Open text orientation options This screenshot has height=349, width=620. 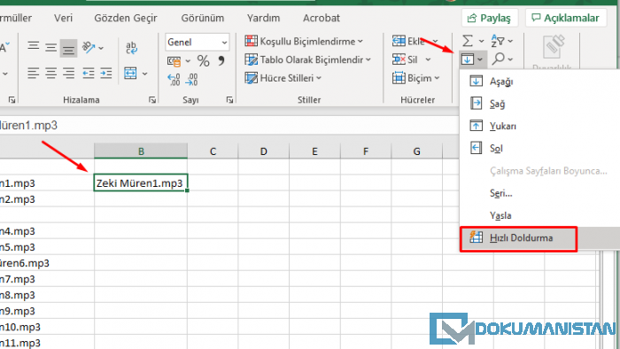tap(92, 48)
